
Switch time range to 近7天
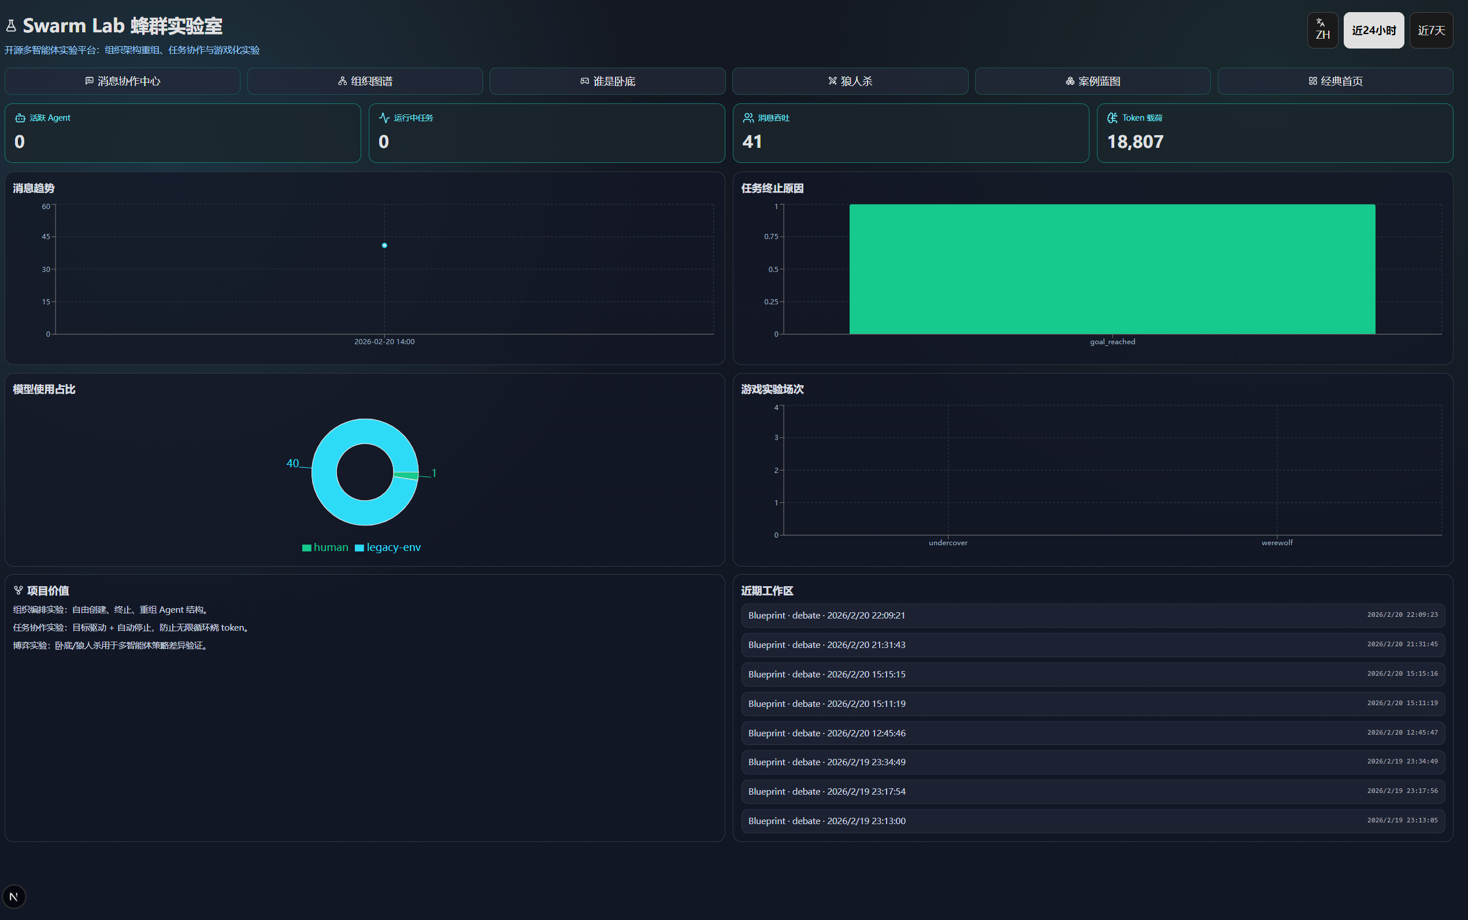(x=1431, y=31)
